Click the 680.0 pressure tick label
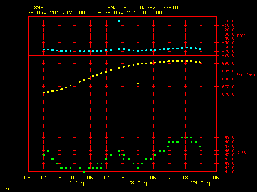 [x=228, y=79]
